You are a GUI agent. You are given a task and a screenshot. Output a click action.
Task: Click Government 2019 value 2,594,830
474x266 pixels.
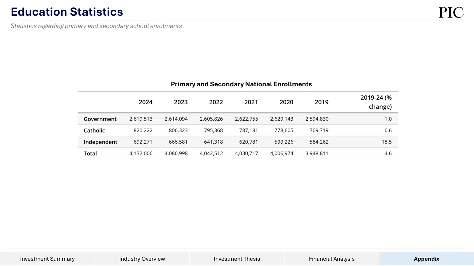(x=317, y=119)
